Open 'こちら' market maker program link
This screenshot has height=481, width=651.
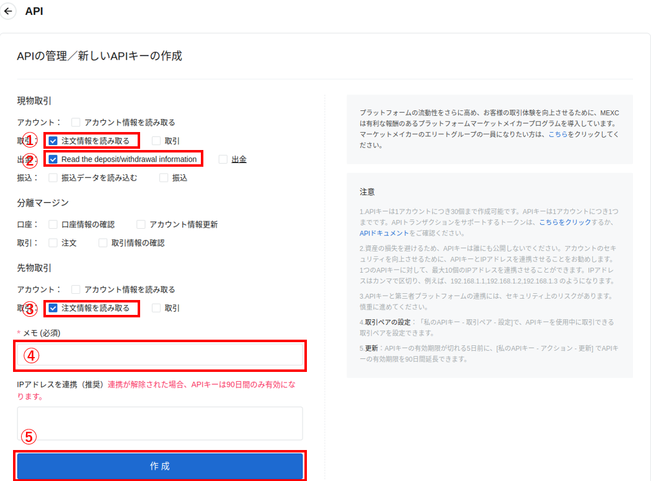point(557,135)
